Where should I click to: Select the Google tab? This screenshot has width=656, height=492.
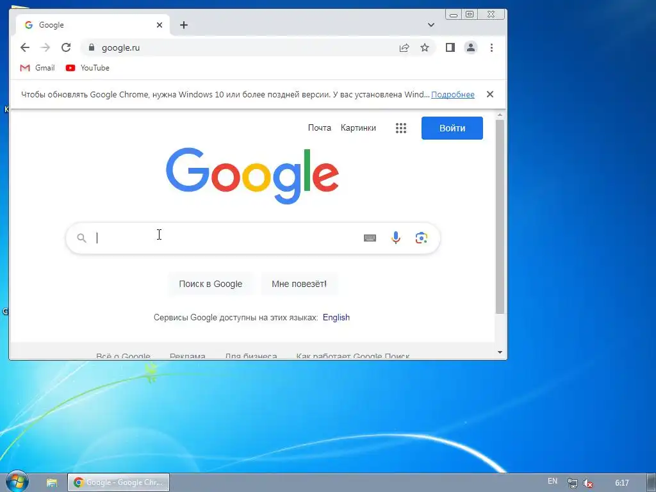pos(93,25)
